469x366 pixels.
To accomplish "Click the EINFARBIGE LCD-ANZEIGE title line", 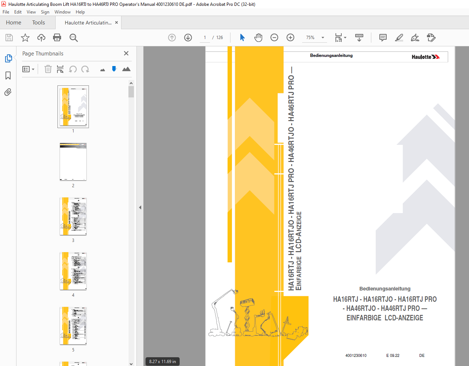I will (385, 318).
